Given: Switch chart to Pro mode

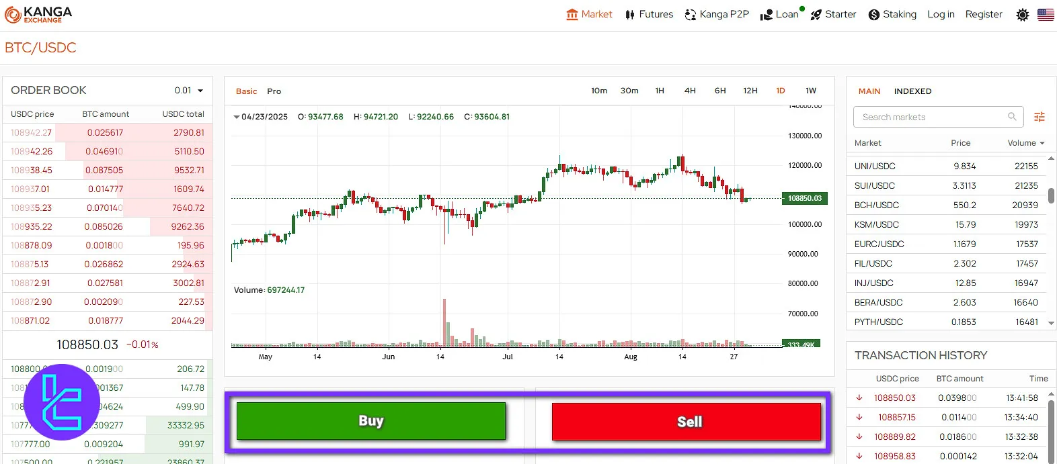Looking at the screenshot, I should click(x=274, y=91).
